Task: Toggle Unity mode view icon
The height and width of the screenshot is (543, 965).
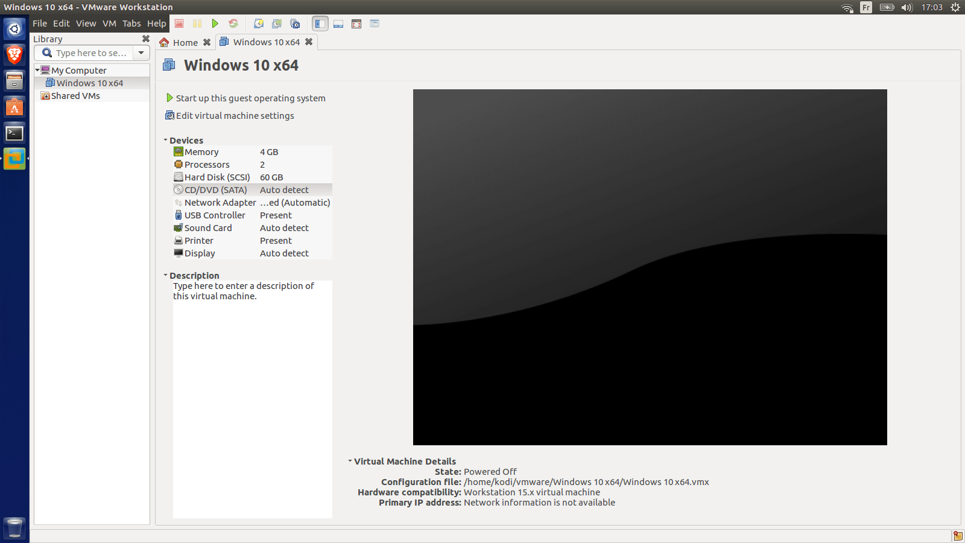Action: click(x=375, y=24)
